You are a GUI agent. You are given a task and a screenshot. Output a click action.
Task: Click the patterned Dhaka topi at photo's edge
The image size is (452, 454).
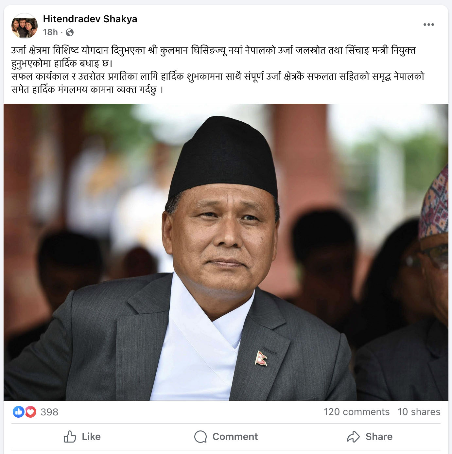434,203
